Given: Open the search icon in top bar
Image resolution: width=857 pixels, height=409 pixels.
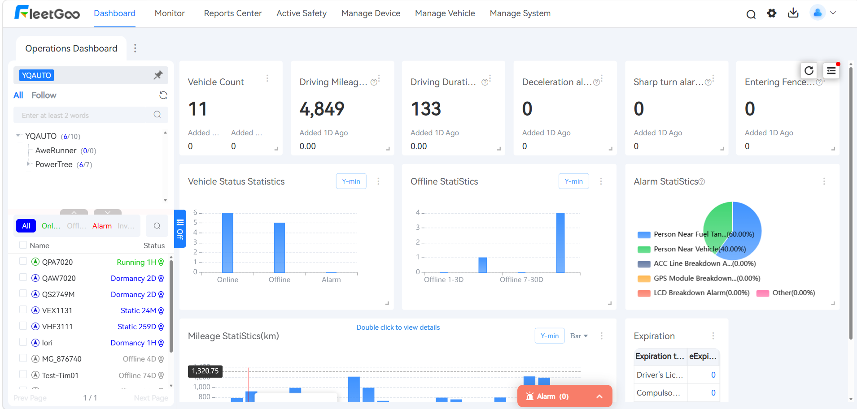Looking at the screenshot, I should [751, 14].
